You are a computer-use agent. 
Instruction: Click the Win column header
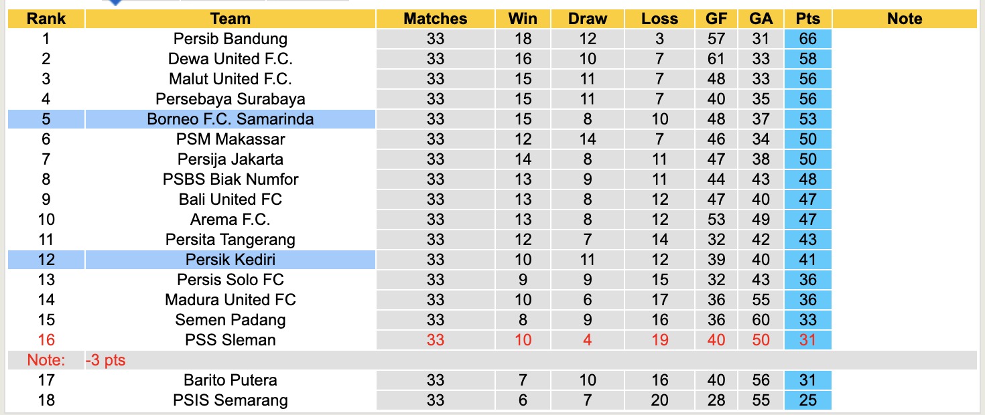523,19
